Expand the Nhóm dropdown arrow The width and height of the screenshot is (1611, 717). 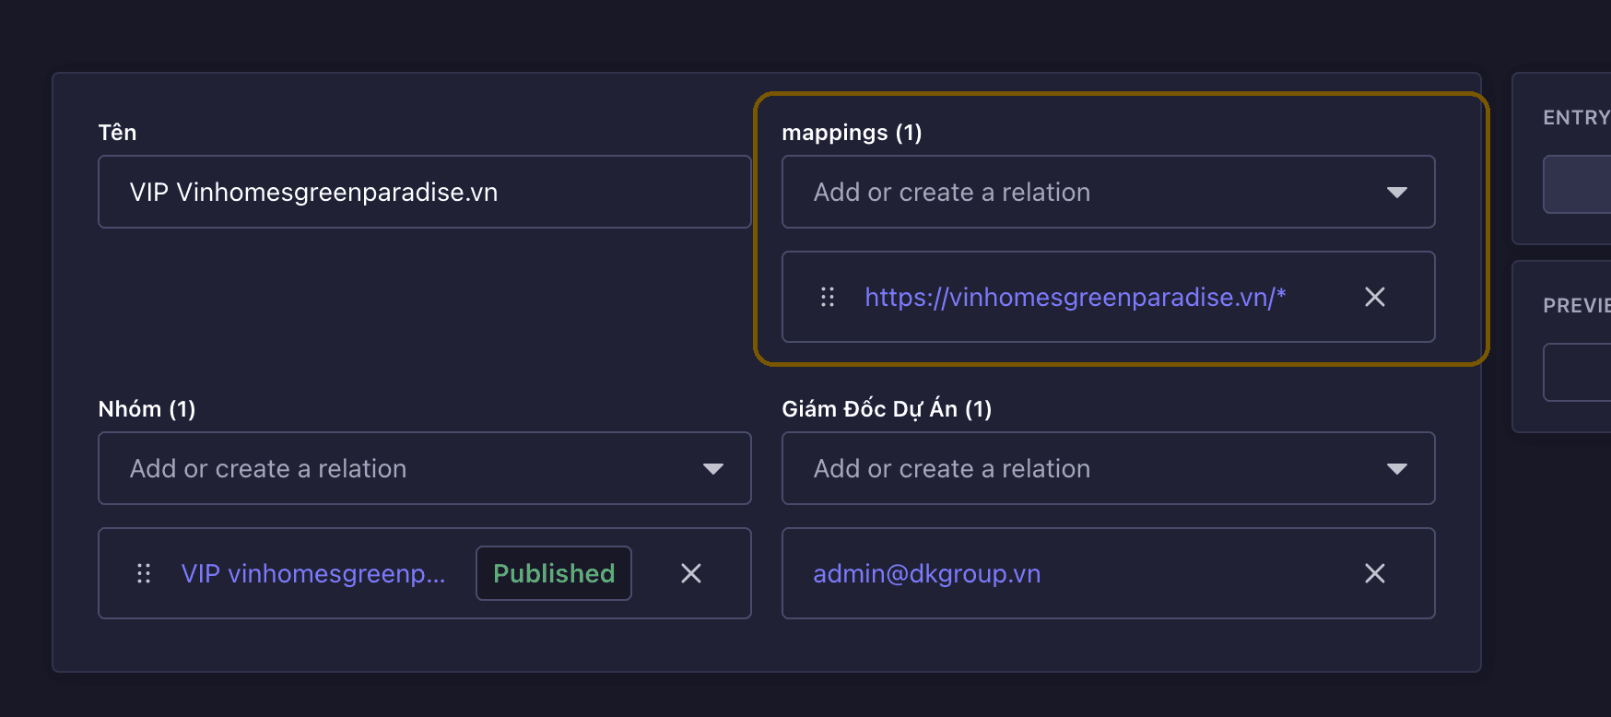[x=712, y=468]
